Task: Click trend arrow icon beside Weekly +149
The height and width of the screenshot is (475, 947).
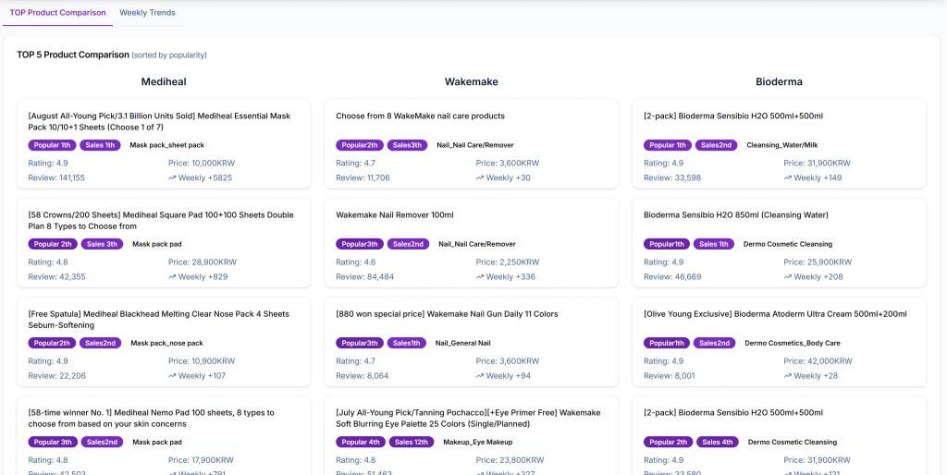Action: pyautogui.click(x=788, y=178)
